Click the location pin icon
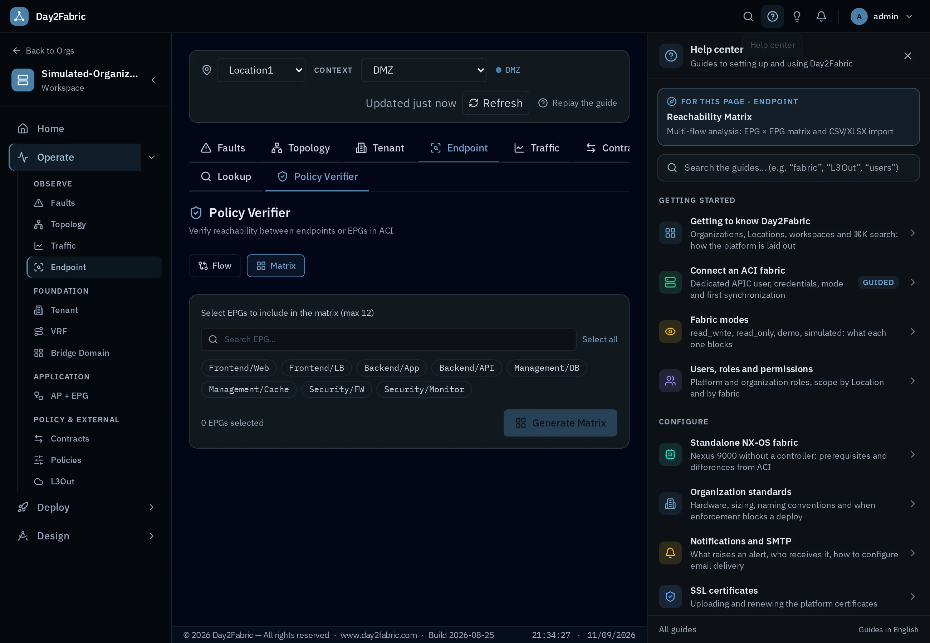The image size is (930, 643). 206,70
